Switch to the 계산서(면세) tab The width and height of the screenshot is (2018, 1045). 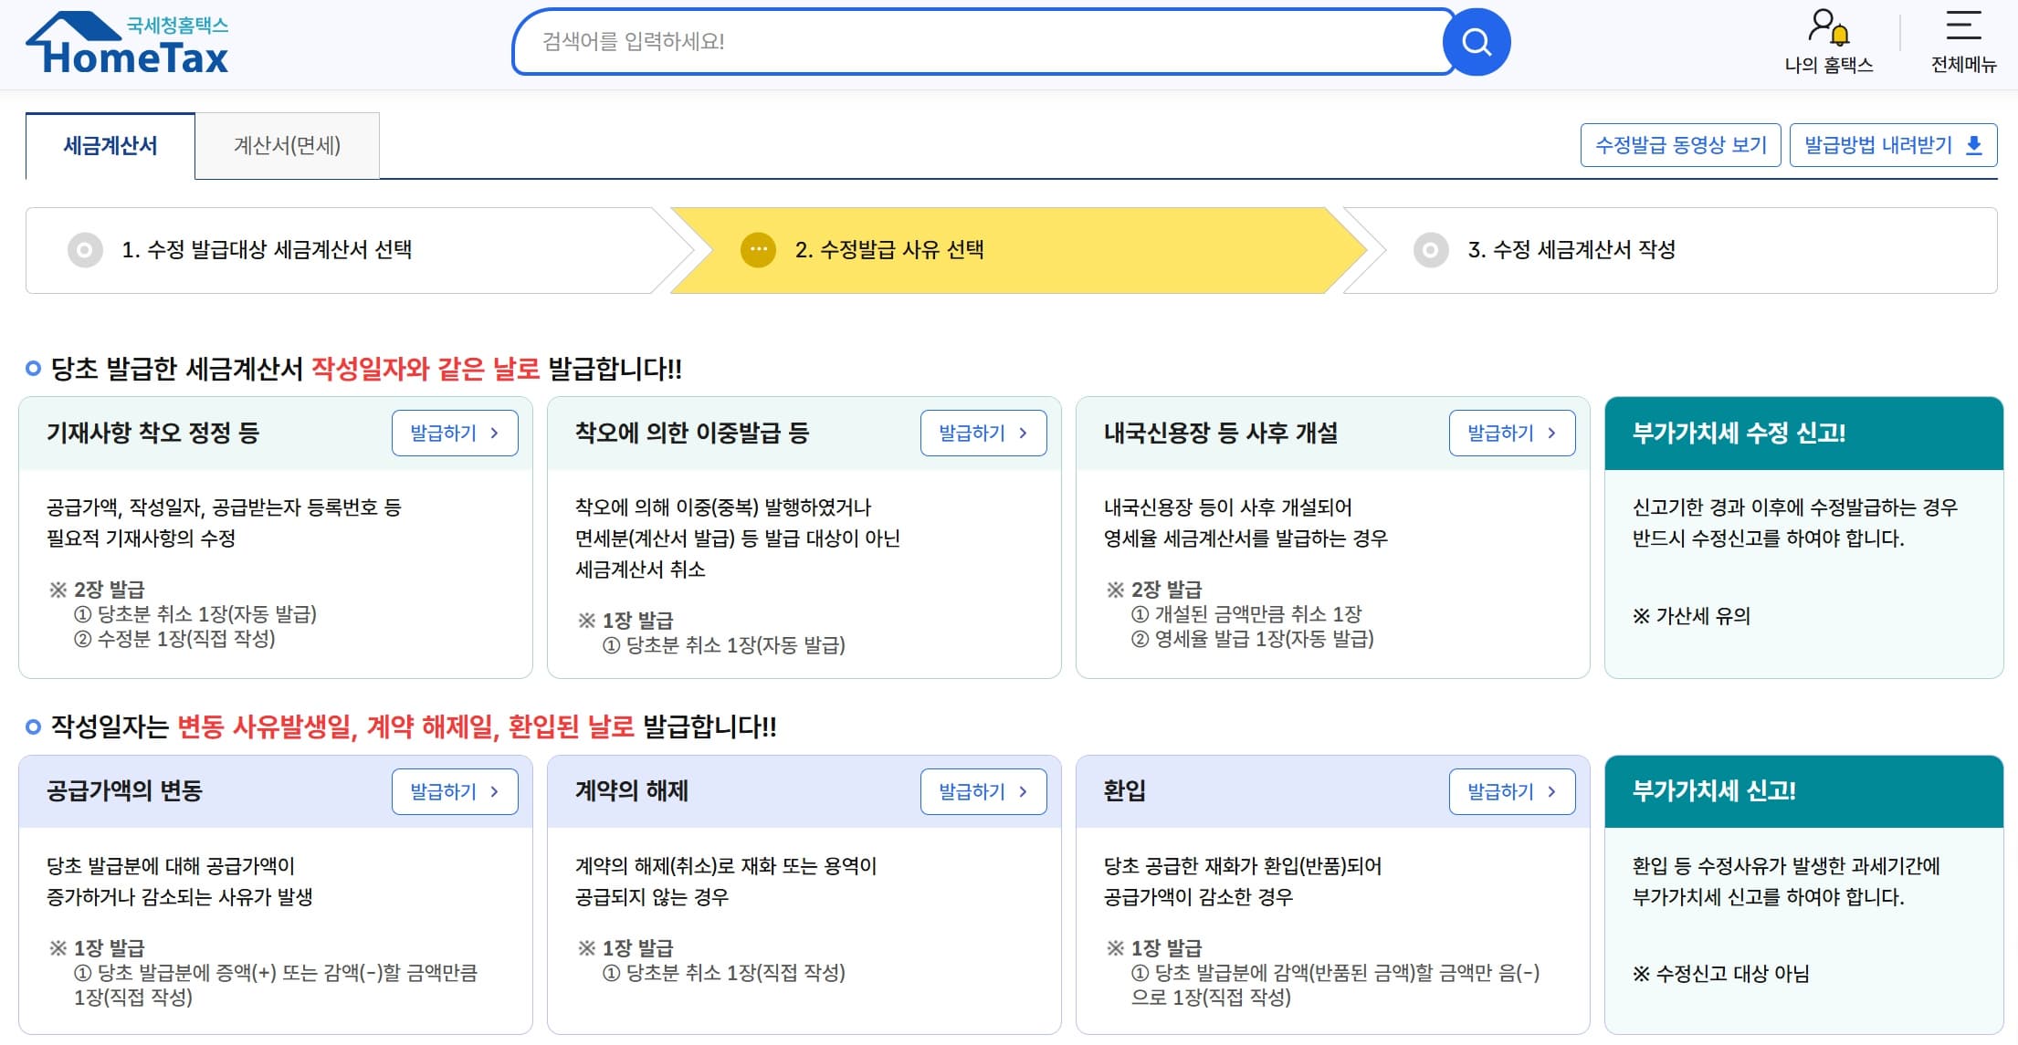tap(288, 145)
